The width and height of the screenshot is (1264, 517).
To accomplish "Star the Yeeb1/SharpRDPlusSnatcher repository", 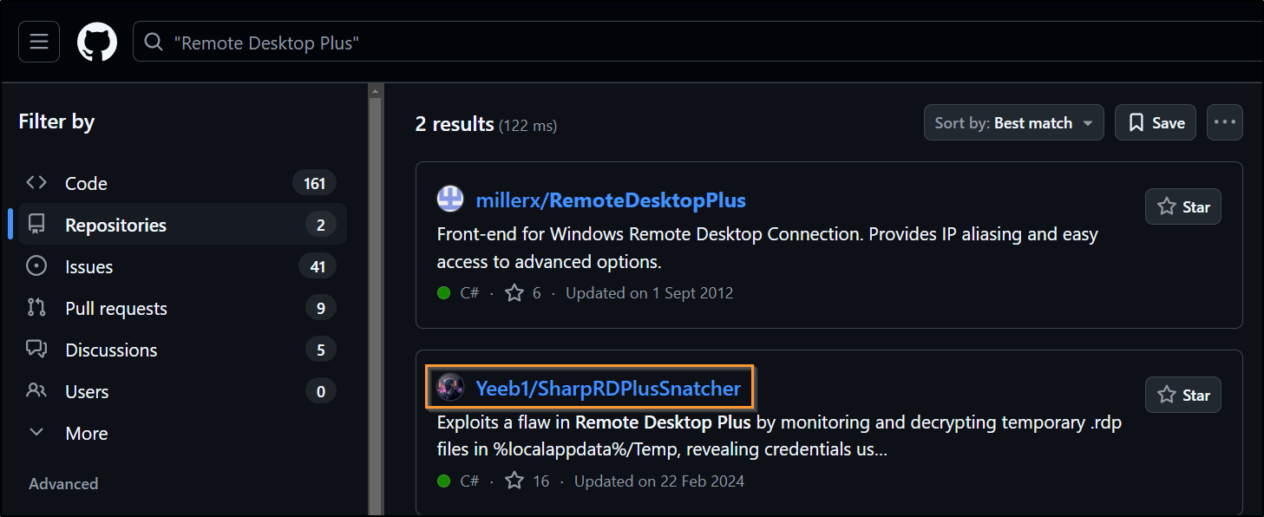I will coord(1182,395).
